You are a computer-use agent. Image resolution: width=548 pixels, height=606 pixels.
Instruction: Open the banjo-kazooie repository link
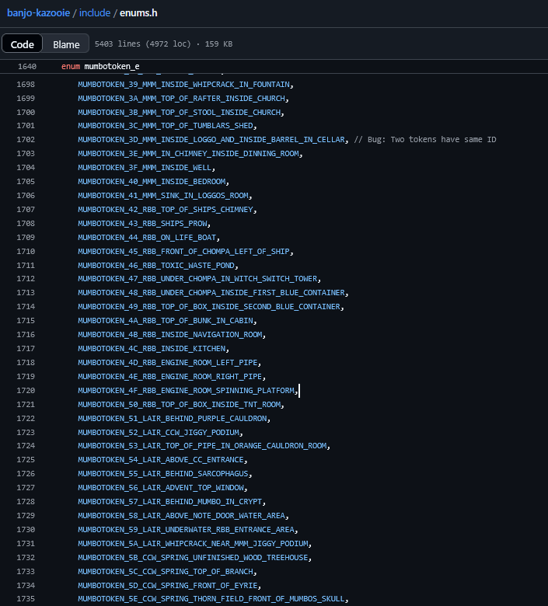(38, 12)
